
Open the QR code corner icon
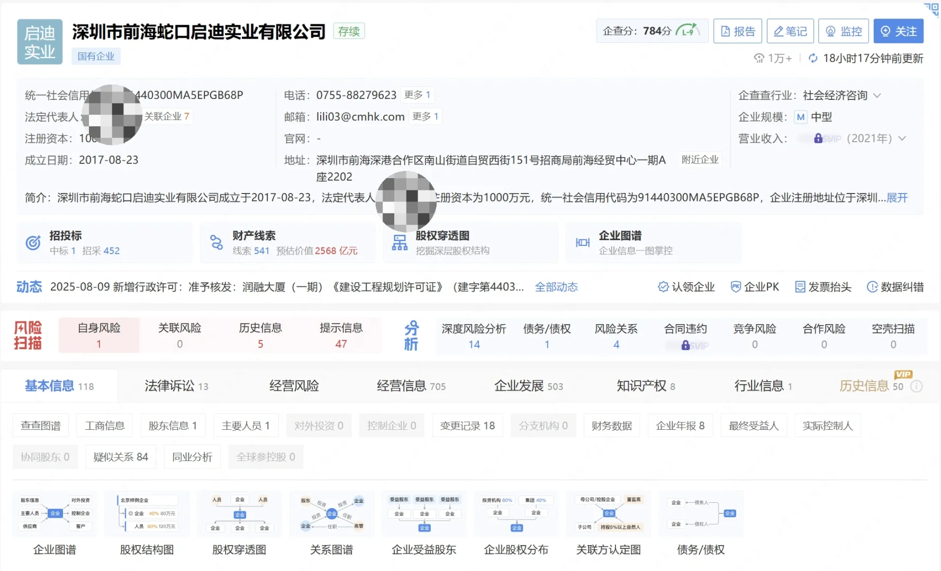932,10
